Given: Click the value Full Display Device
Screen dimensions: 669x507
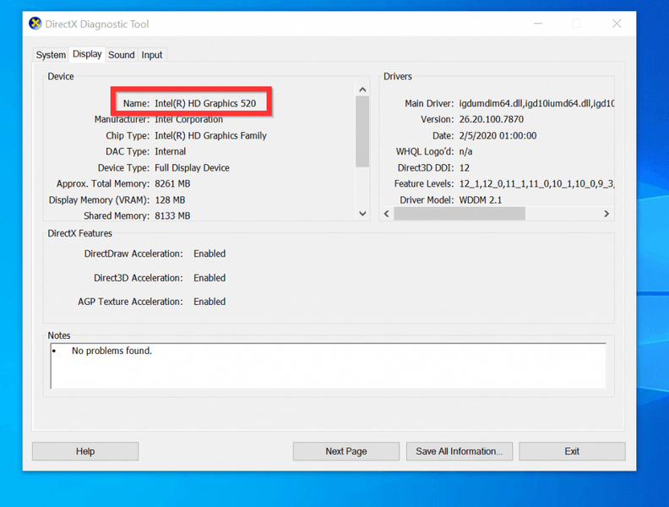Looking at the screenshot, I should coord(192,167).
